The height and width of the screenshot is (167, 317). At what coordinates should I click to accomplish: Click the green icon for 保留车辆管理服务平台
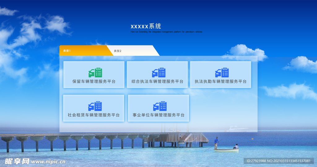(x=95, y=73)
